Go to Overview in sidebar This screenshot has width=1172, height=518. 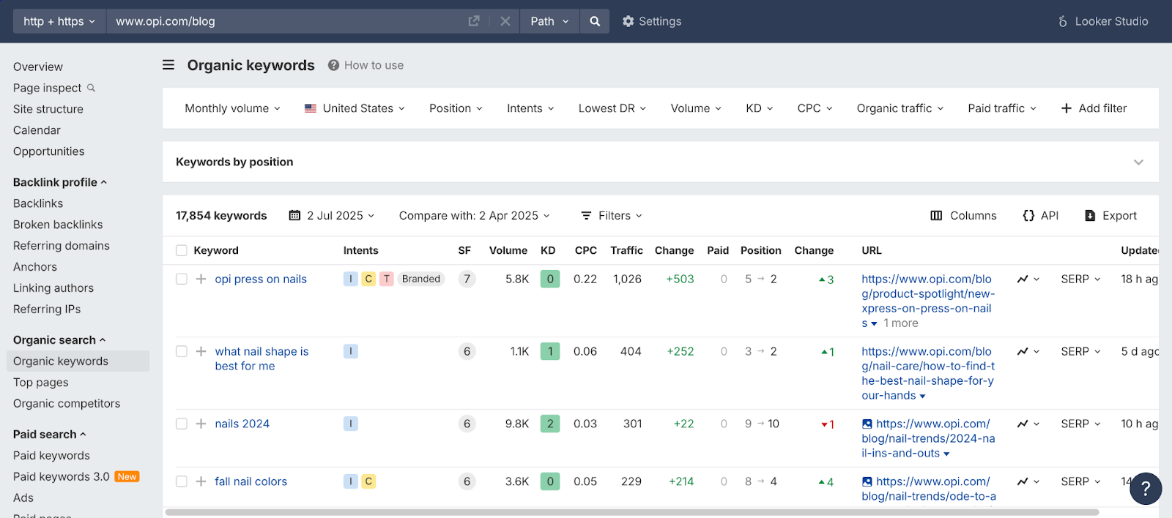click(x=38, y=67)
